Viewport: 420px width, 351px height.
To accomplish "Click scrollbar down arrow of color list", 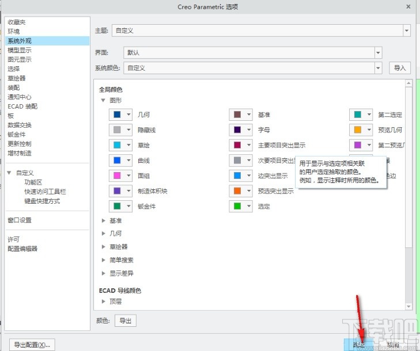I will [408, 307].
